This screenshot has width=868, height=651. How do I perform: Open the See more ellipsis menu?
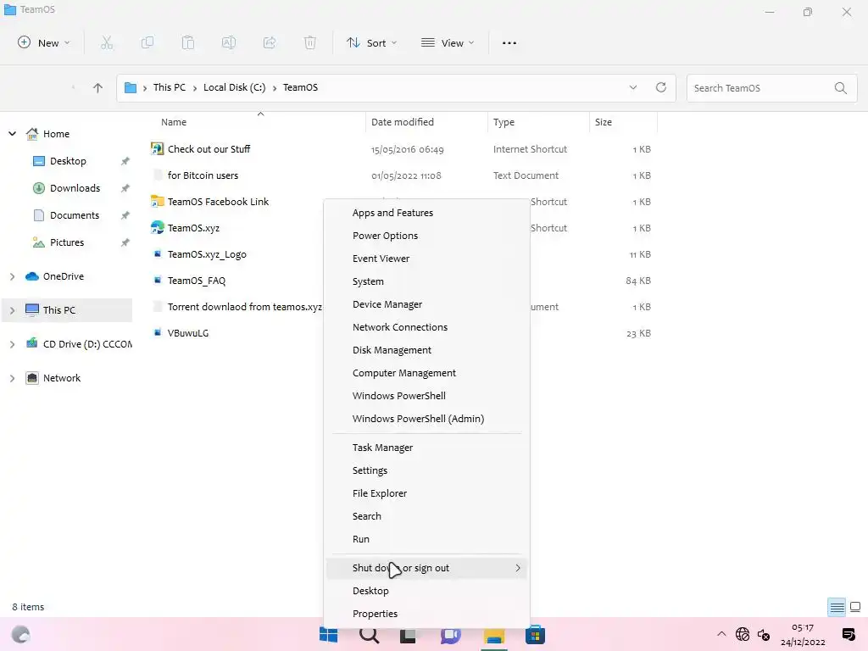(x=509, y=42)
